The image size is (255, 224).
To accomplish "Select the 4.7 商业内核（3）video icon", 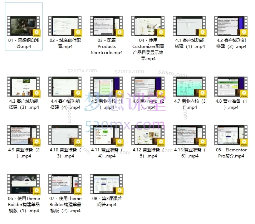I will (190, 87).
